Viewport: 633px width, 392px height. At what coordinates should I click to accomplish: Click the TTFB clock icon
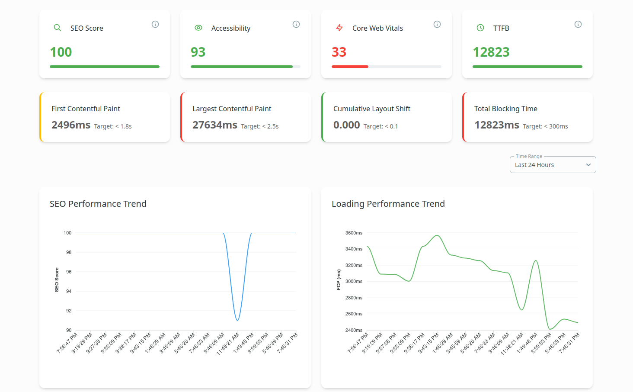click(x=480, y=27)
